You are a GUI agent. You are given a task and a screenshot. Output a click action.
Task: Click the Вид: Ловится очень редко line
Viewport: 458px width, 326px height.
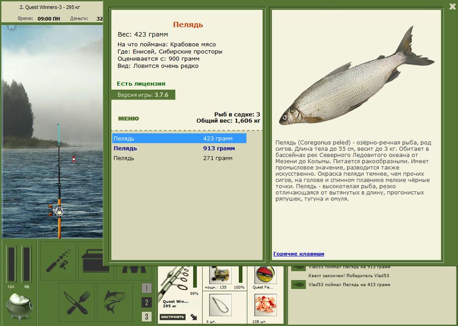(158, 66)
